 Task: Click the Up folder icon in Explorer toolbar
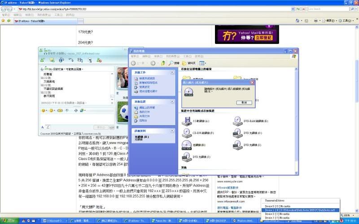point(163,63)
